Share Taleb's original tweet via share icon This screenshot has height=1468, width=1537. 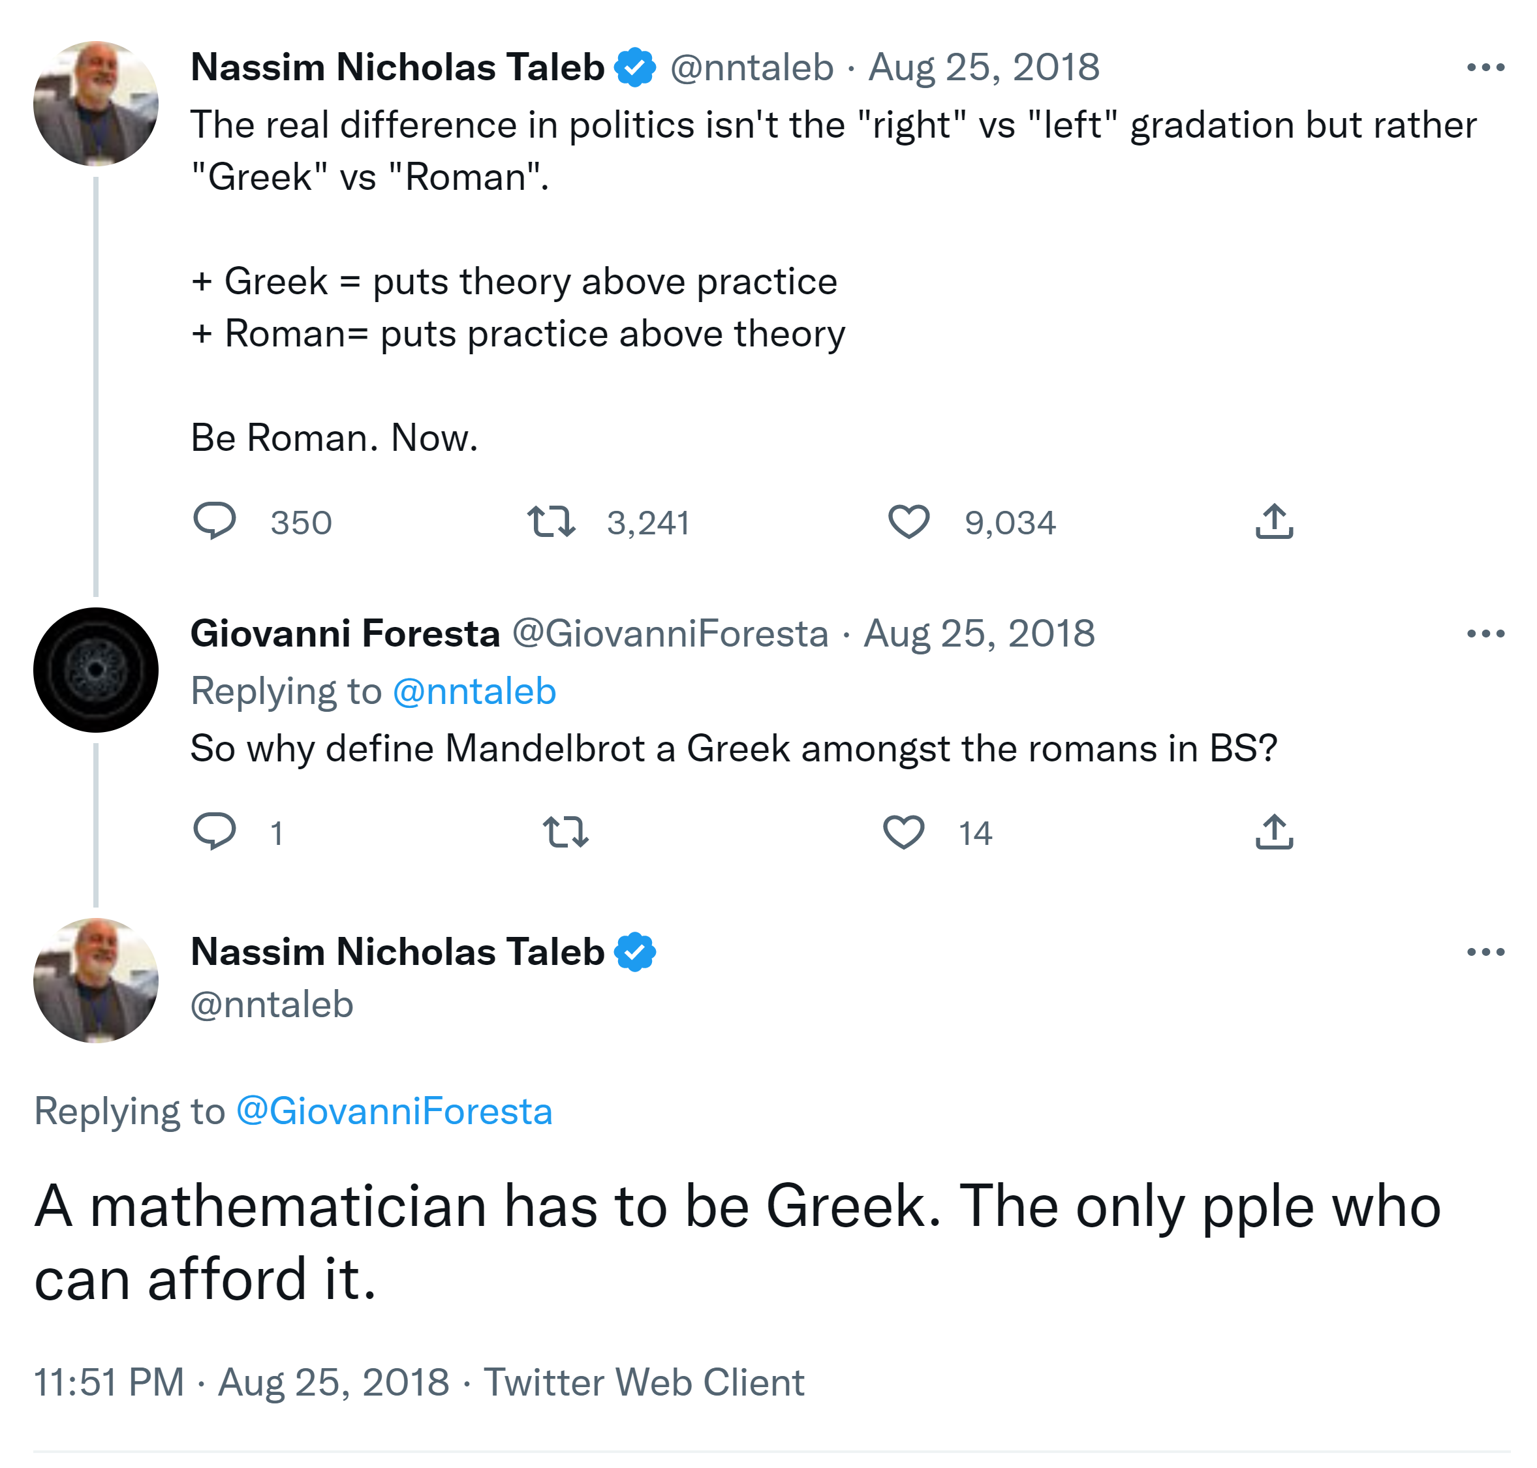(x=1273, y=521)
